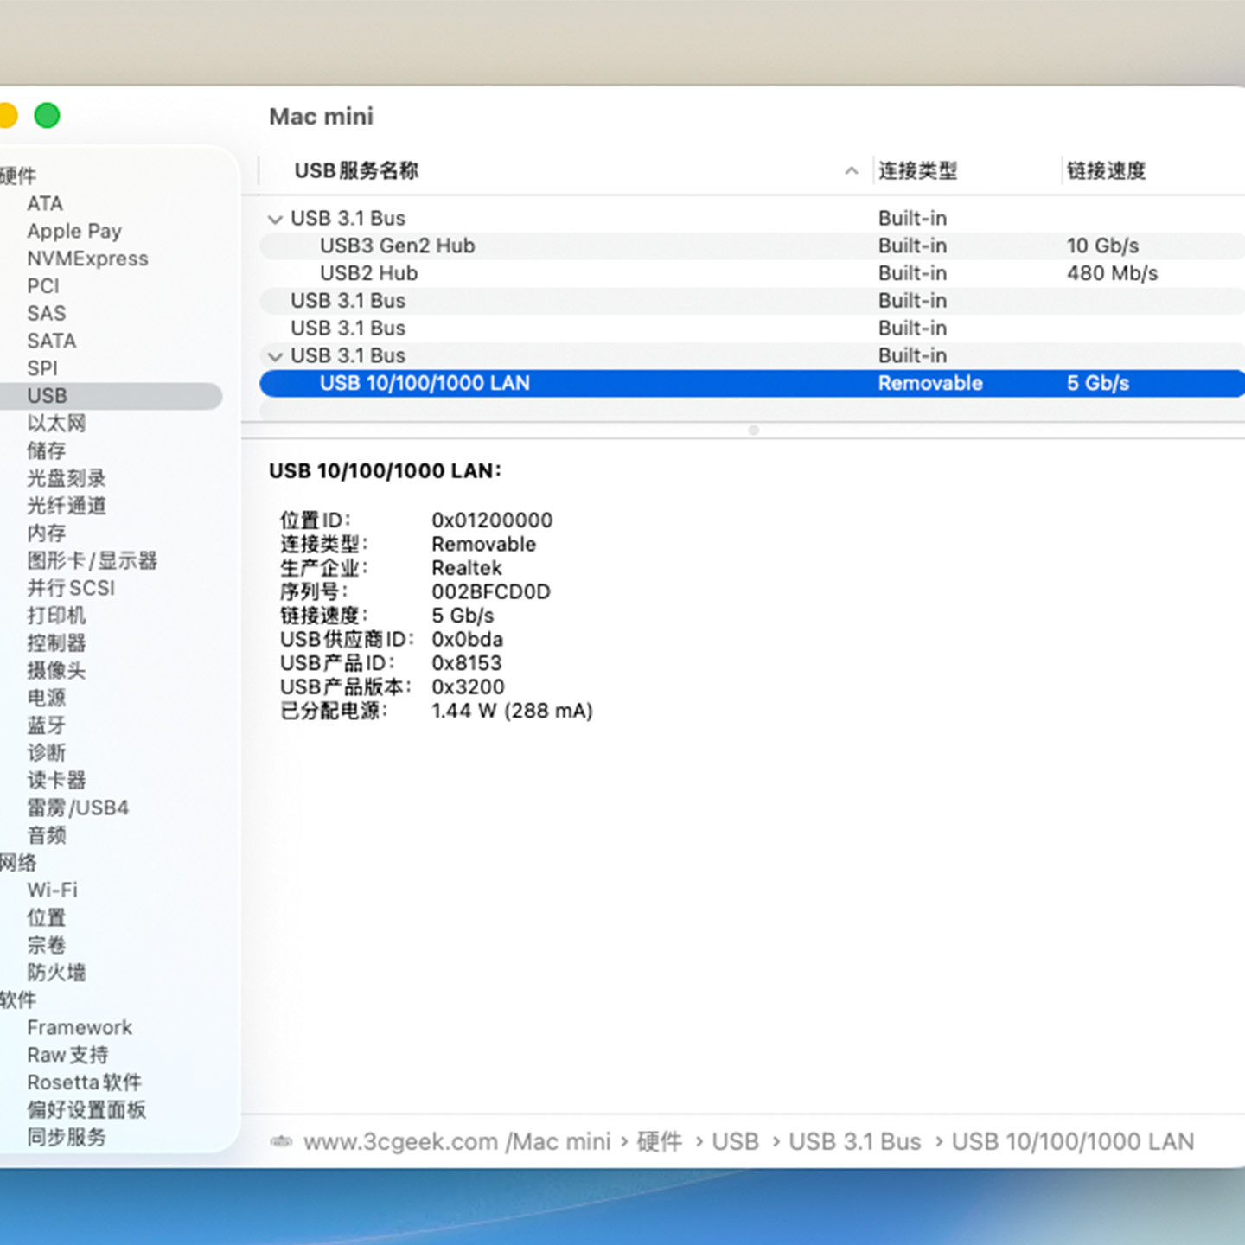Screen dimensions: 1245x1245
Task: Select Framework in the sidebar
Action: click(x=80, y=1027)
